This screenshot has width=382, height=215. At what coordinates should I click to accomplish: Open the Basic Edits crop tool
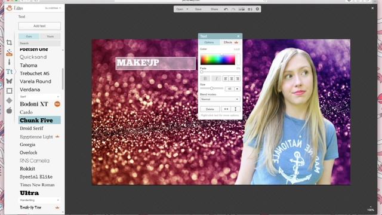pos(10,42)
